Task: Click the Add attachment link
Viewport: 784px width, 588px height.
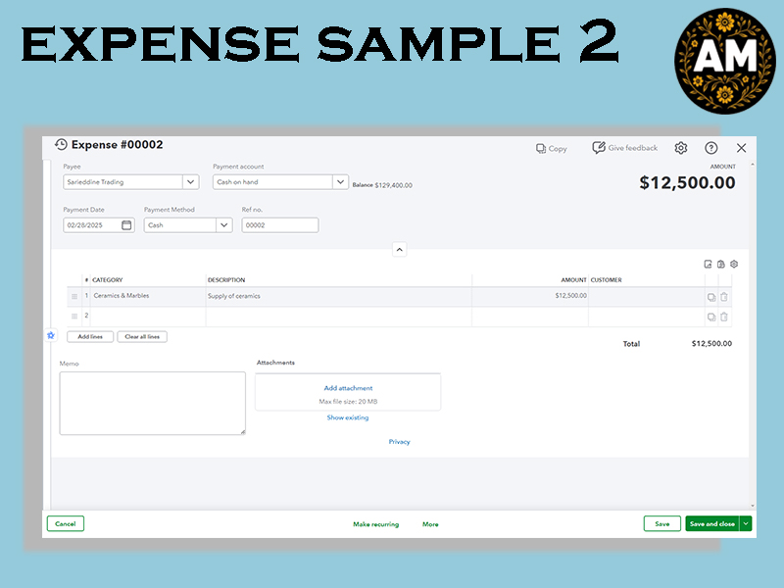Action: click(348, 388)
